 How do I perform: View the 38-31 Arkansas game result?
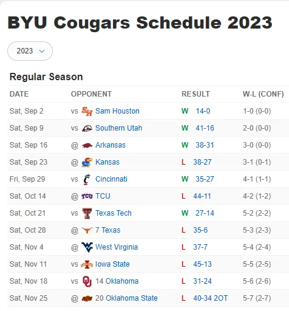click(x=205, y=145)
